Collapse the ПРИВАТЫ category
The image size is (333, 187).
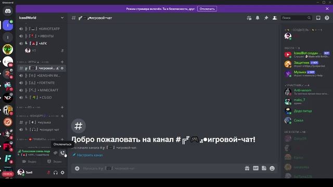pos(36,139)
